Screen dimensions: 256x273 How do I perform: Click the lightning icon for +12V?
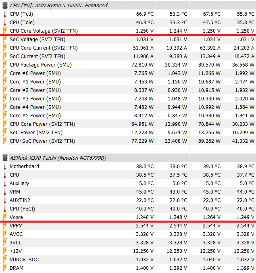coord(5,251)
